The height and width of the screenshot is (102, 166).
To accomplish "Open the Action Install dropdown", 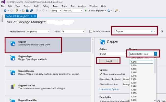I will point(113,54).
